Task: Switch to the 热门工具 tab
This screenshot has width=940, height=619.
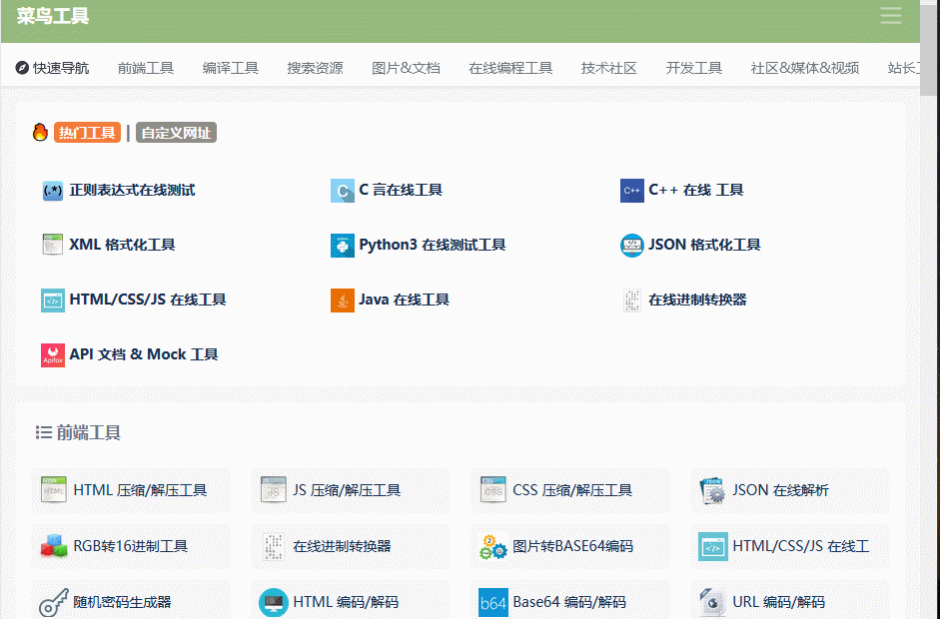Action: coord(87,133)
